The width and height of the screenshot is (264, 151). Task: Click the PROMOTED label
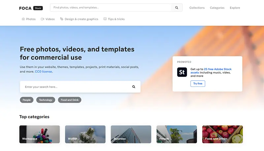pos(184,62)
